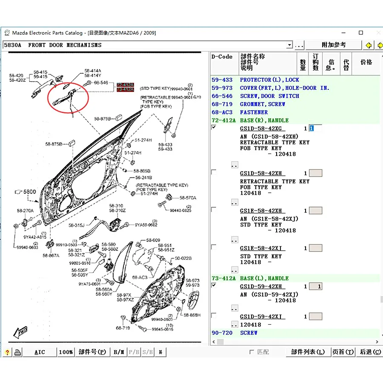Open the section dropdown for 5830A FRONT DOOR MECHANISMS
Viewport: 383px width, 383px height.
pos(289,45)
